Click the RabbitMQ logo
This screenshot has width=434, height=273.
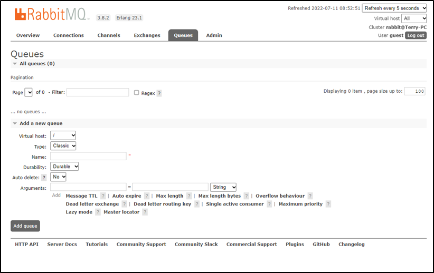click(52, 14)
